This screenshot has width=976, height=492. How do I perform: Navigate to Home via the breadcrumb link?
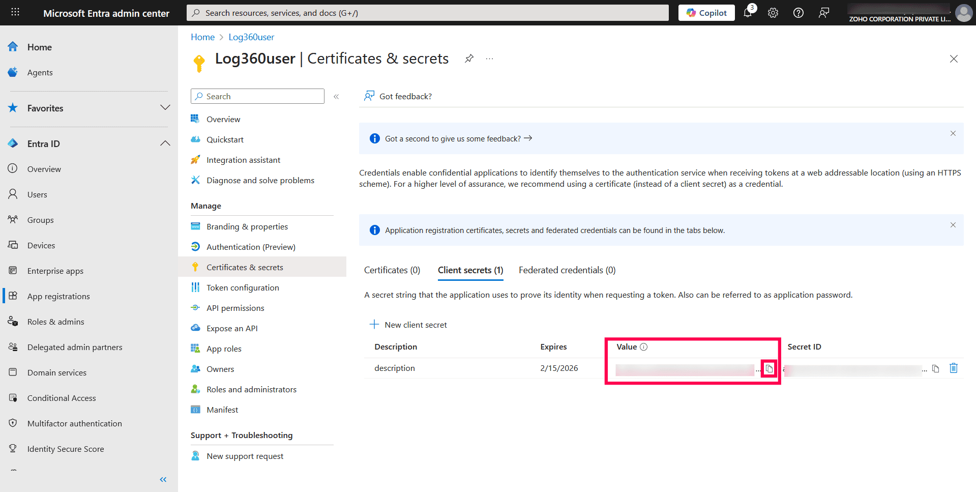tap(202, 37)
